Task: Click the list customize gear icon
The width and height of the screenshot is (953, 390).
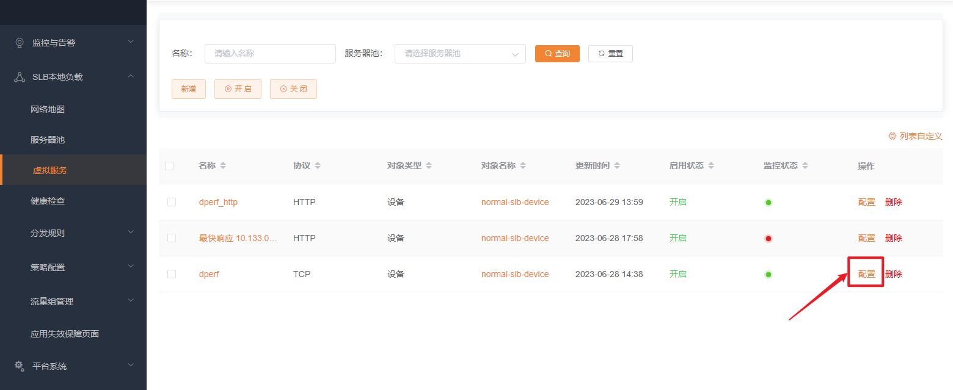Action: (x=892, y=136)
